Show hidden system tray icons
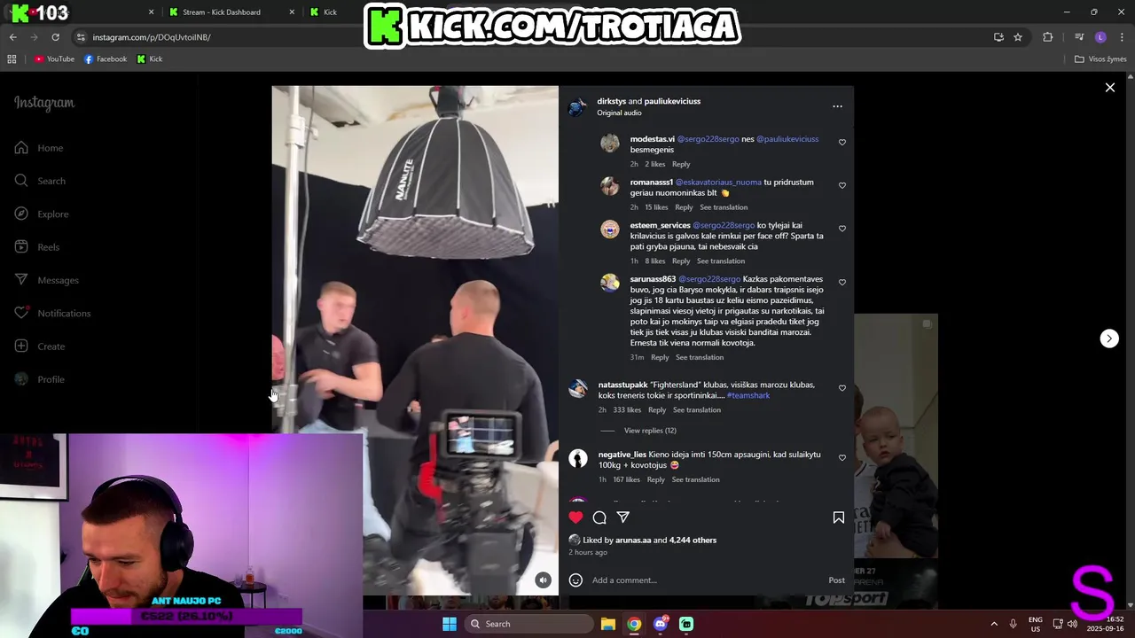This screenshot has height=638, width=1135. [994, 624]
